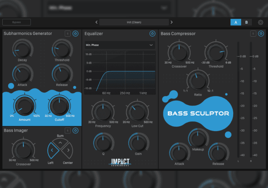Click the Compressor Attack knob

[180, 152]
